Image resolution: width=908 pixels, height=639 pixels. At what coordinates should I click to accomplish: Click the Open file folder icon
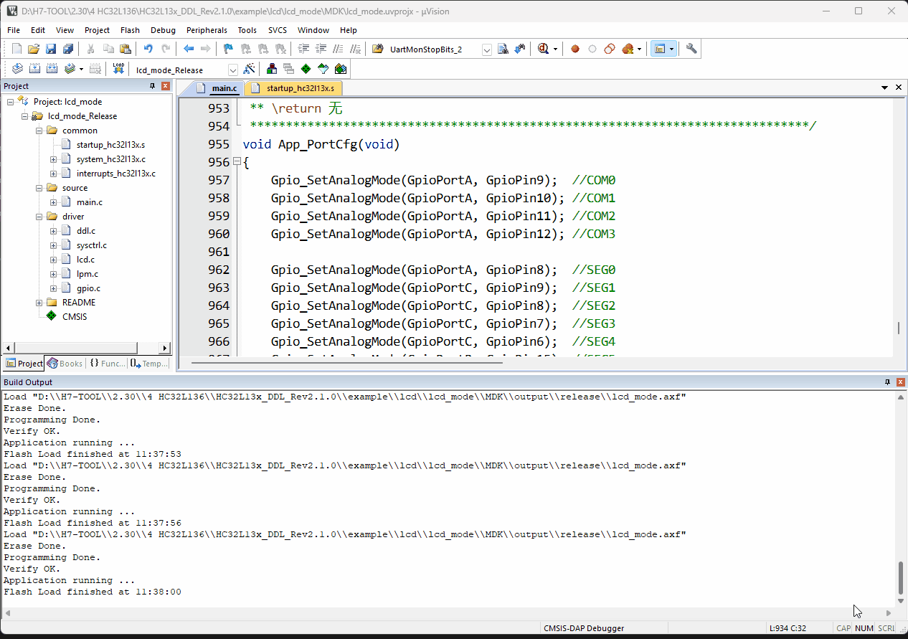point(34,49)
